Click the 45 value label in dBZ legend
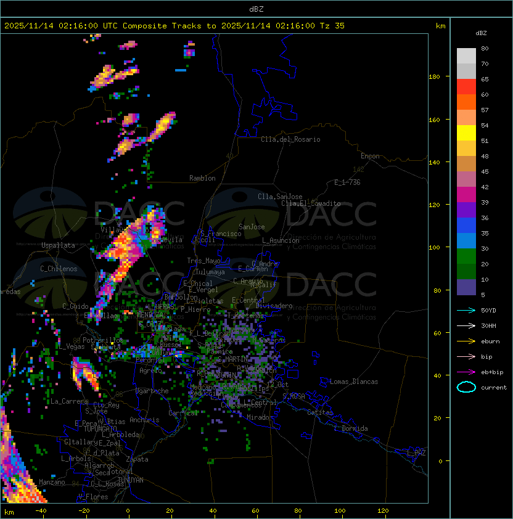This screenshot has height=519, width=513. 485,171
